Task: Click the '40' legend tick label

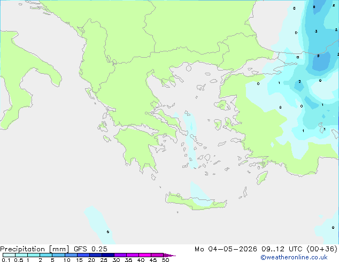Action: 141,260
